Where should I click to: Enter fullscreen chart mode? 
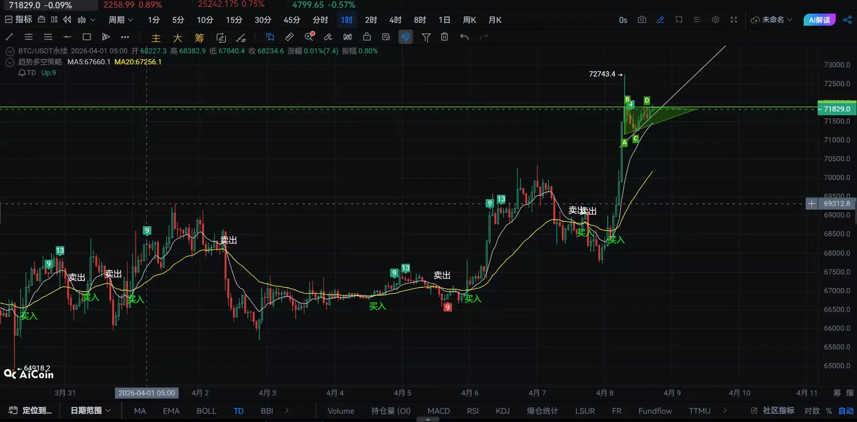(x=734, y=20)
